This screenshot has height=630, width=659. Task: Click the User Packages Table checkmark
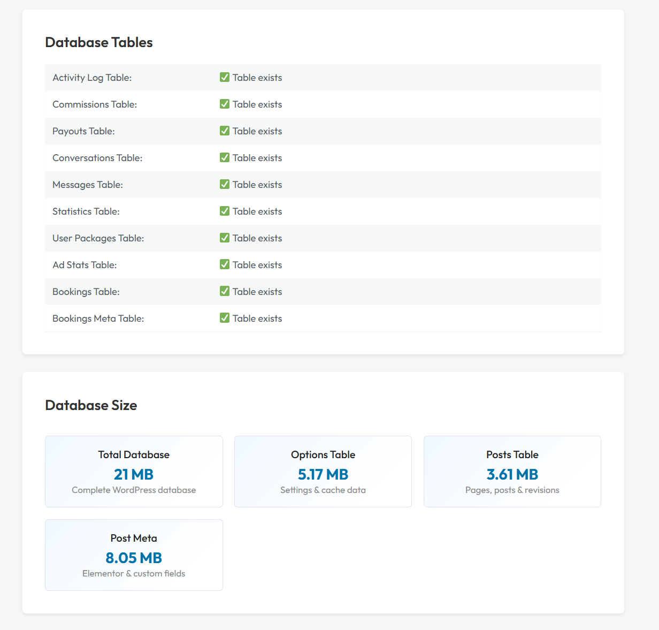(225, 238)
